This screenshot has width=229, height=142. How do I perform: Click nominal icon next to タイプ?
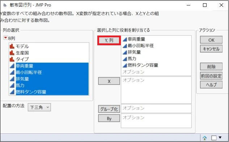coord(12,59)
